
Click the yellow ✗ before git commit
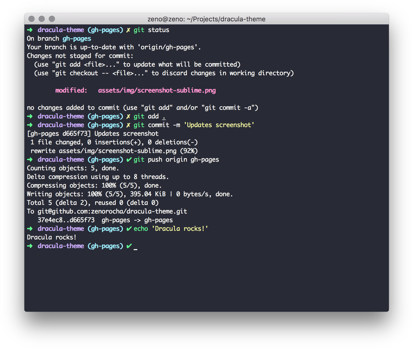point(128,125)
